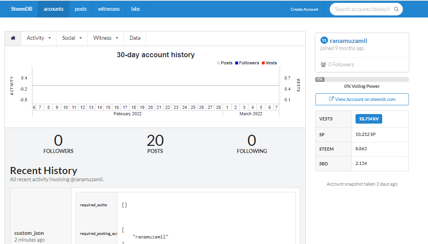The height and width of the screenshot is (244, 428).
Task: Go to SteemDB home logo
Action: (x=21, y=9)
